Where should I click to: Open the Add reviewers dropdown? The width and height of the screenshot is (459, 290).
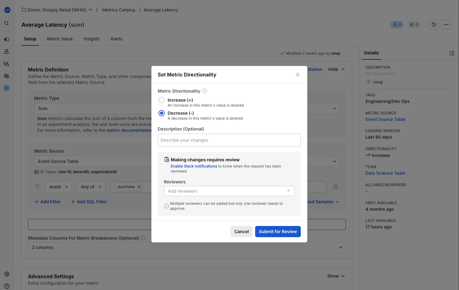click(229, 191)
